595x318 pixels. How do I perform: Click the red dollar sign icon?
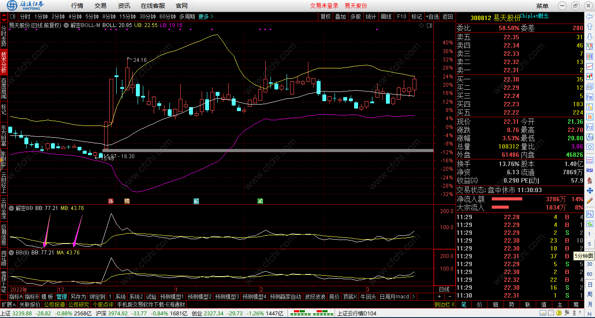(589, 180)
